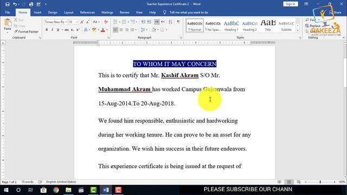This screenshot has height=195, width=347.
Task: Switch to the Mailings tab
Action: coord(107,12)
